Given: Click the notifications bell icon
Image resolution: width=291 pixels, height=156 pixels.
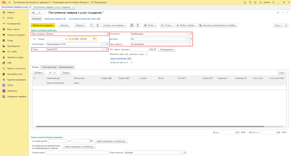Looking at the screenshot, I should (x=245, y=2).
